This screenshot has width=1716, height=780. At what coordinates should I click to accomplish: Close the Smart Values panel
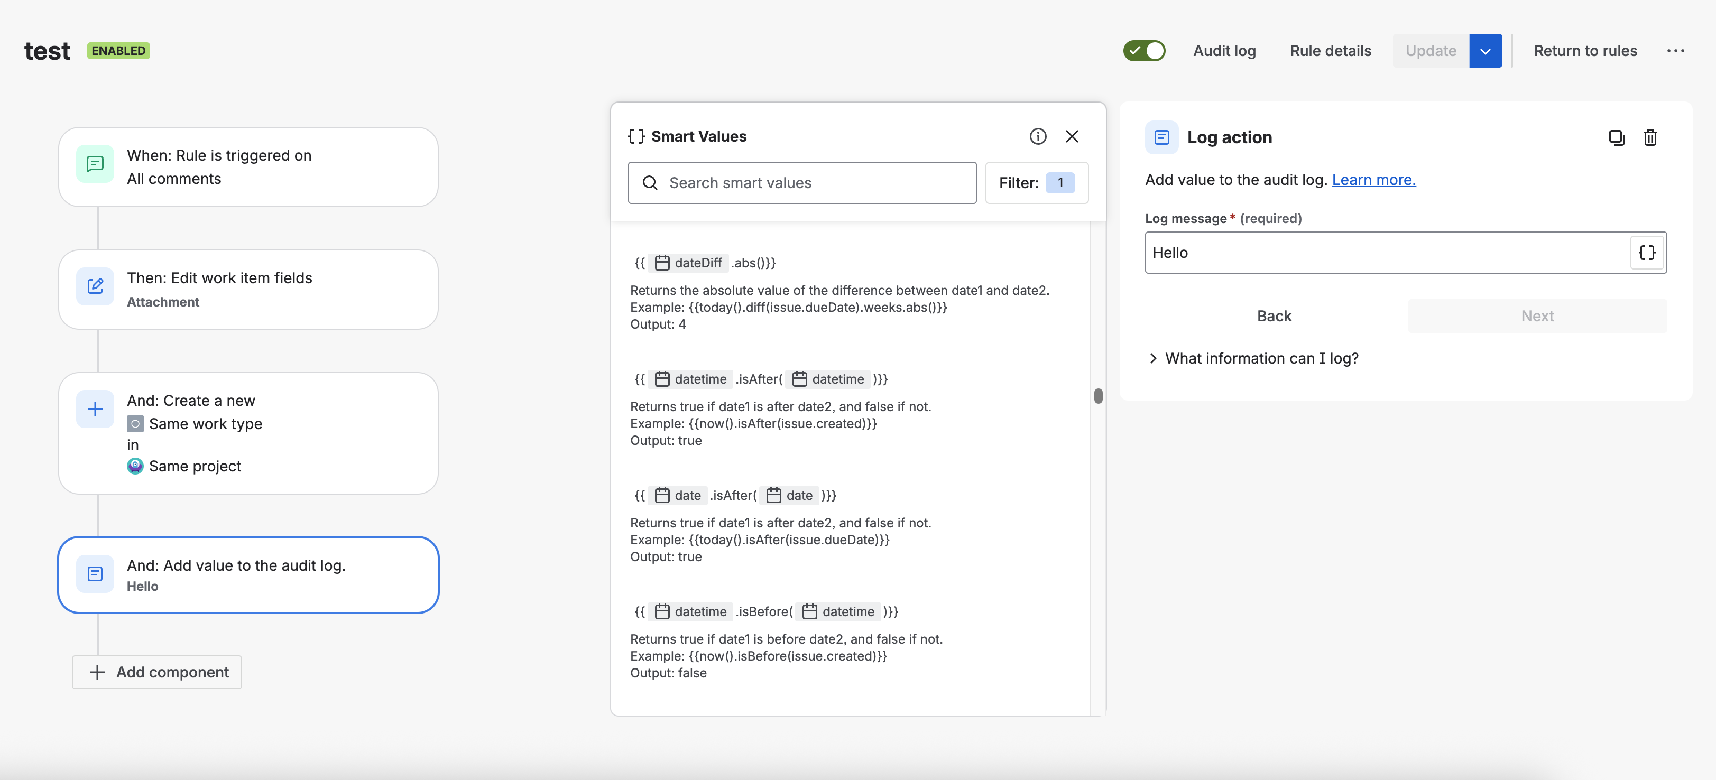1072,136
